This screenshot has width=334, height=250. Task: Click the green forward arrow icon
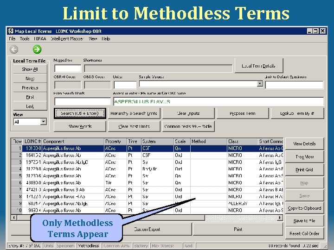(37, 50)
